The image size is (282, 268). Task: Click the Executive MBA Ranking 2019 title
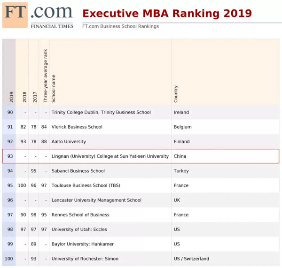pyautogui.click(x=167, y=13)
